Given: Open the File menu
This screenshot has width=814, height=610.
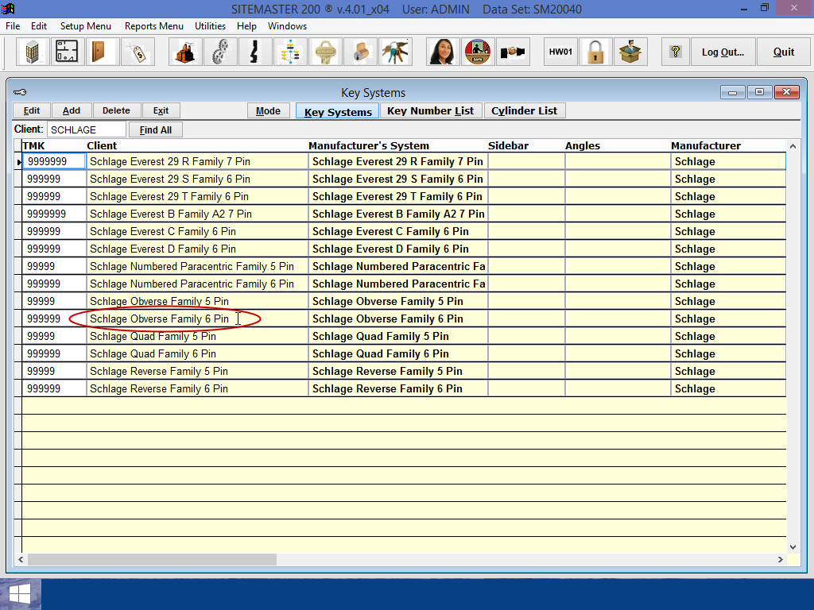Looking at the screenshot, I should tap(13, 26).
